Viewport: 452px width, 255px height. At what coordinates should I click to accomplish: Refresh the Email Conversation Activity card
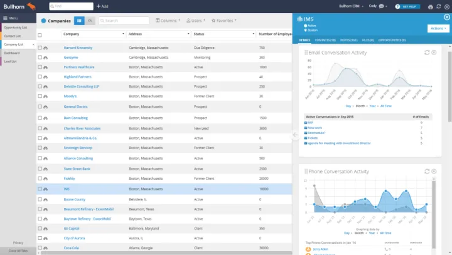(x=427, y=53)
